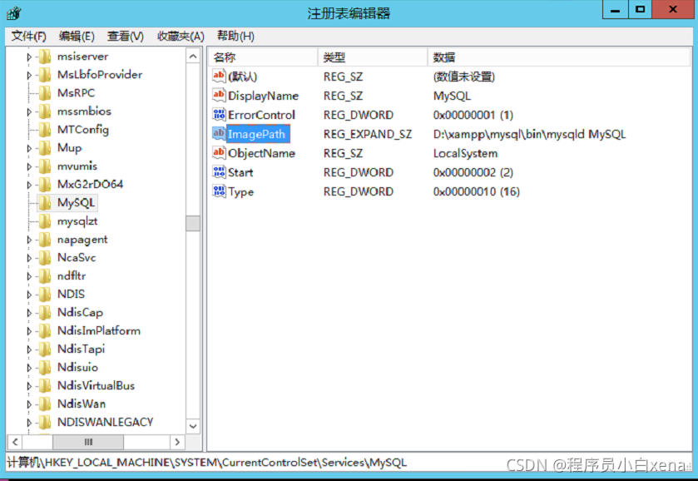
Task: Expand the Ndisuio tree node
Action: tap(29, 368)
